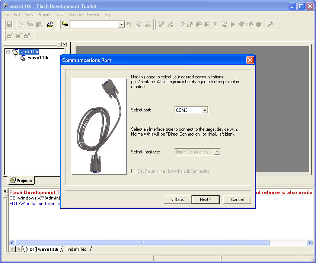
Task: Open the workspace panel dropdown arrow button
Action: [60, 44]
